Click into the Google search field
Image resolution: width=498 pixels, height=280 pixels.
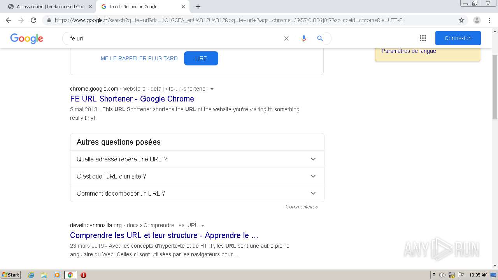175,38
